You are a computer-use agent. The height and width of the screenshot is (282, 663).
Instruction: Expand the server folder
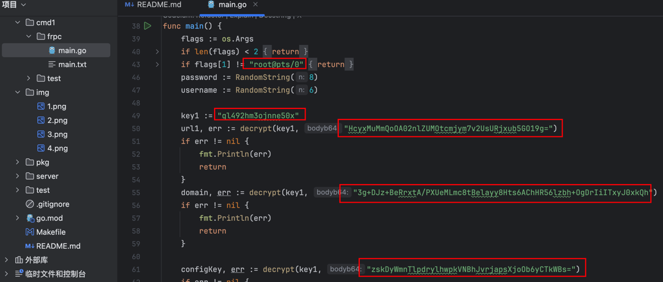tap(17, 176)
